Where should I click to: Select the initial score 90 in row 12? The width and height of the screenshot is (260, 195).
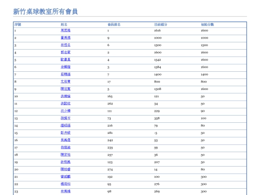tap(203, 111)
